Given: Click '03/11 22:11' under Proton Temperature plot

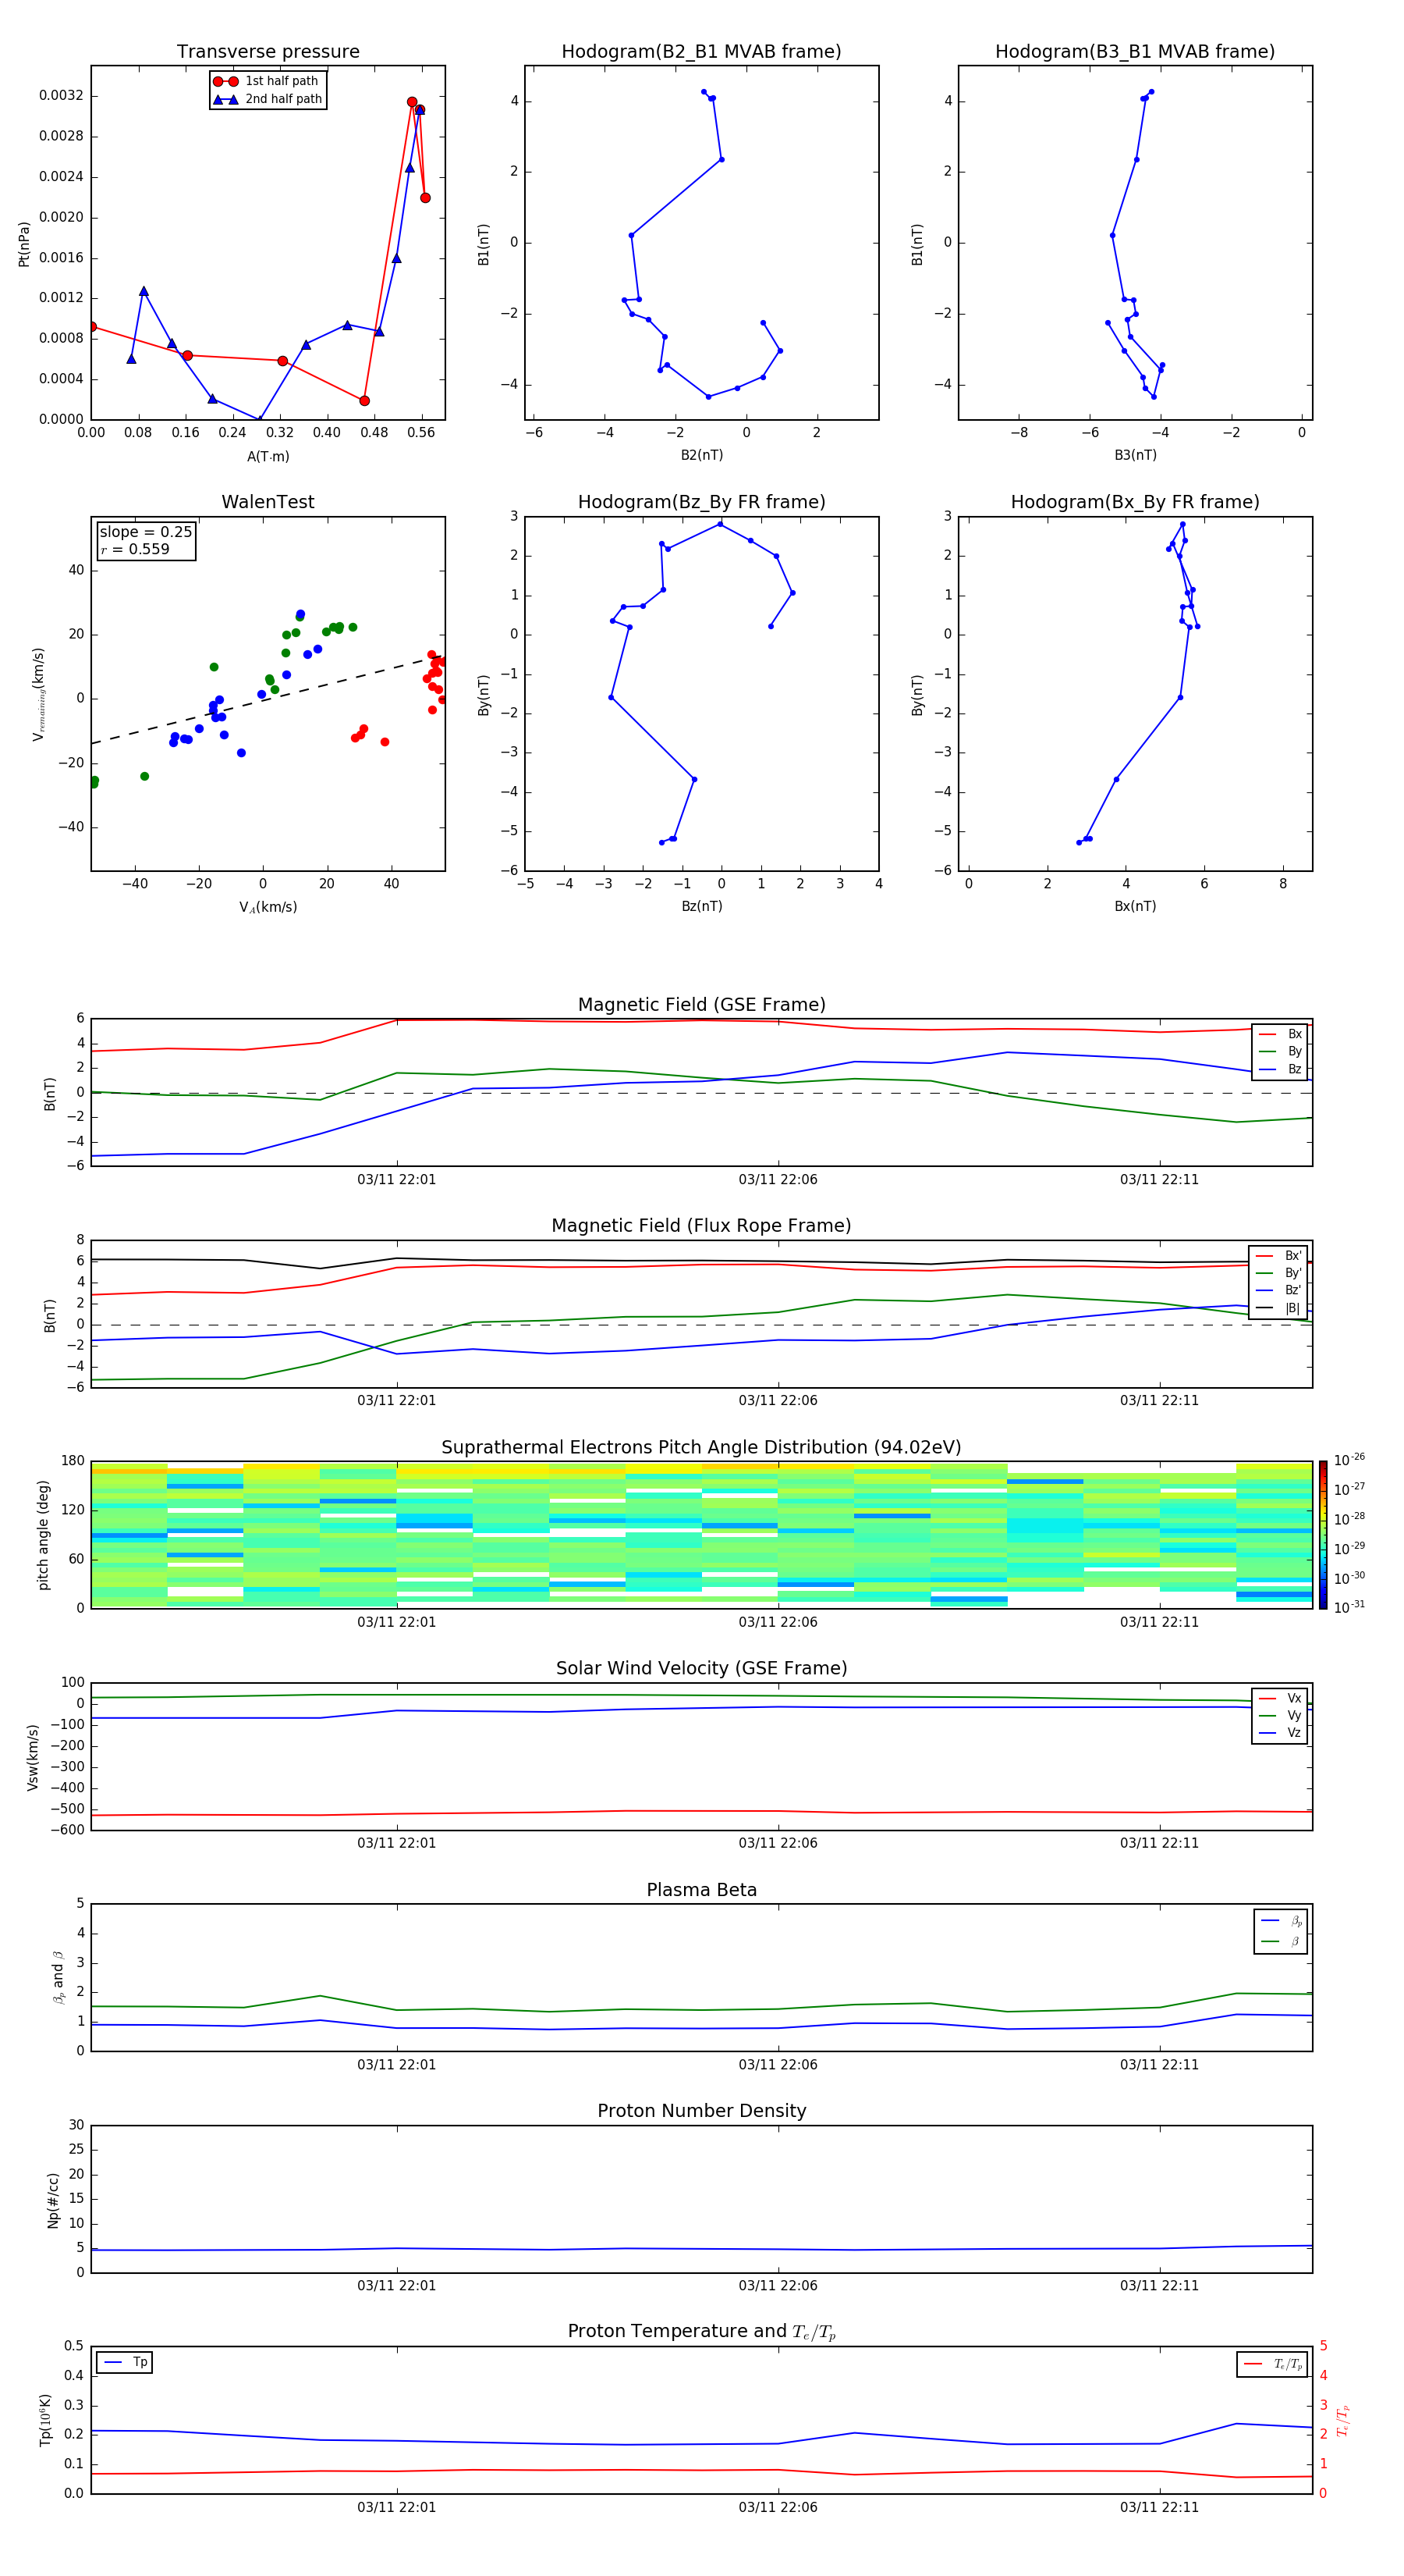Looking at the screenshot, I should 1159,2507.
